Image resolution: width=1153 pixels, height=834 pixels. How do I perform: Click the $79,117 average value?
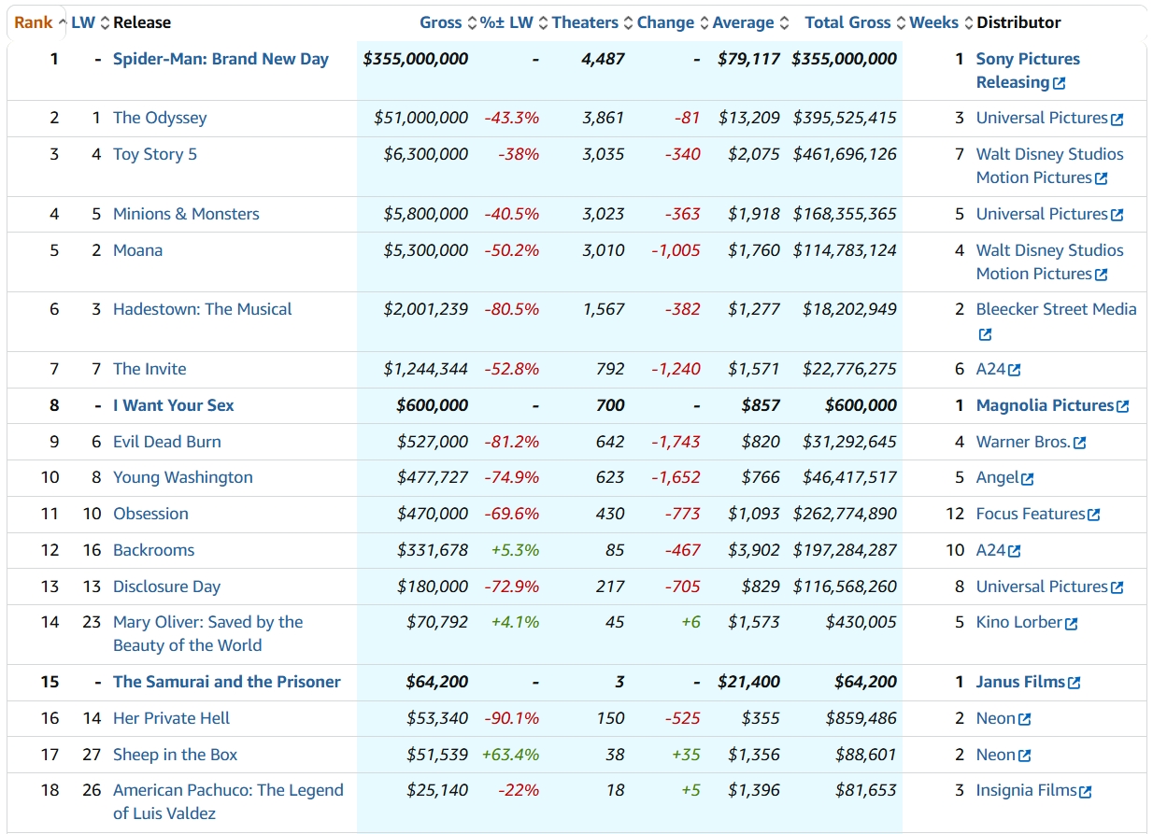(748, 59)
